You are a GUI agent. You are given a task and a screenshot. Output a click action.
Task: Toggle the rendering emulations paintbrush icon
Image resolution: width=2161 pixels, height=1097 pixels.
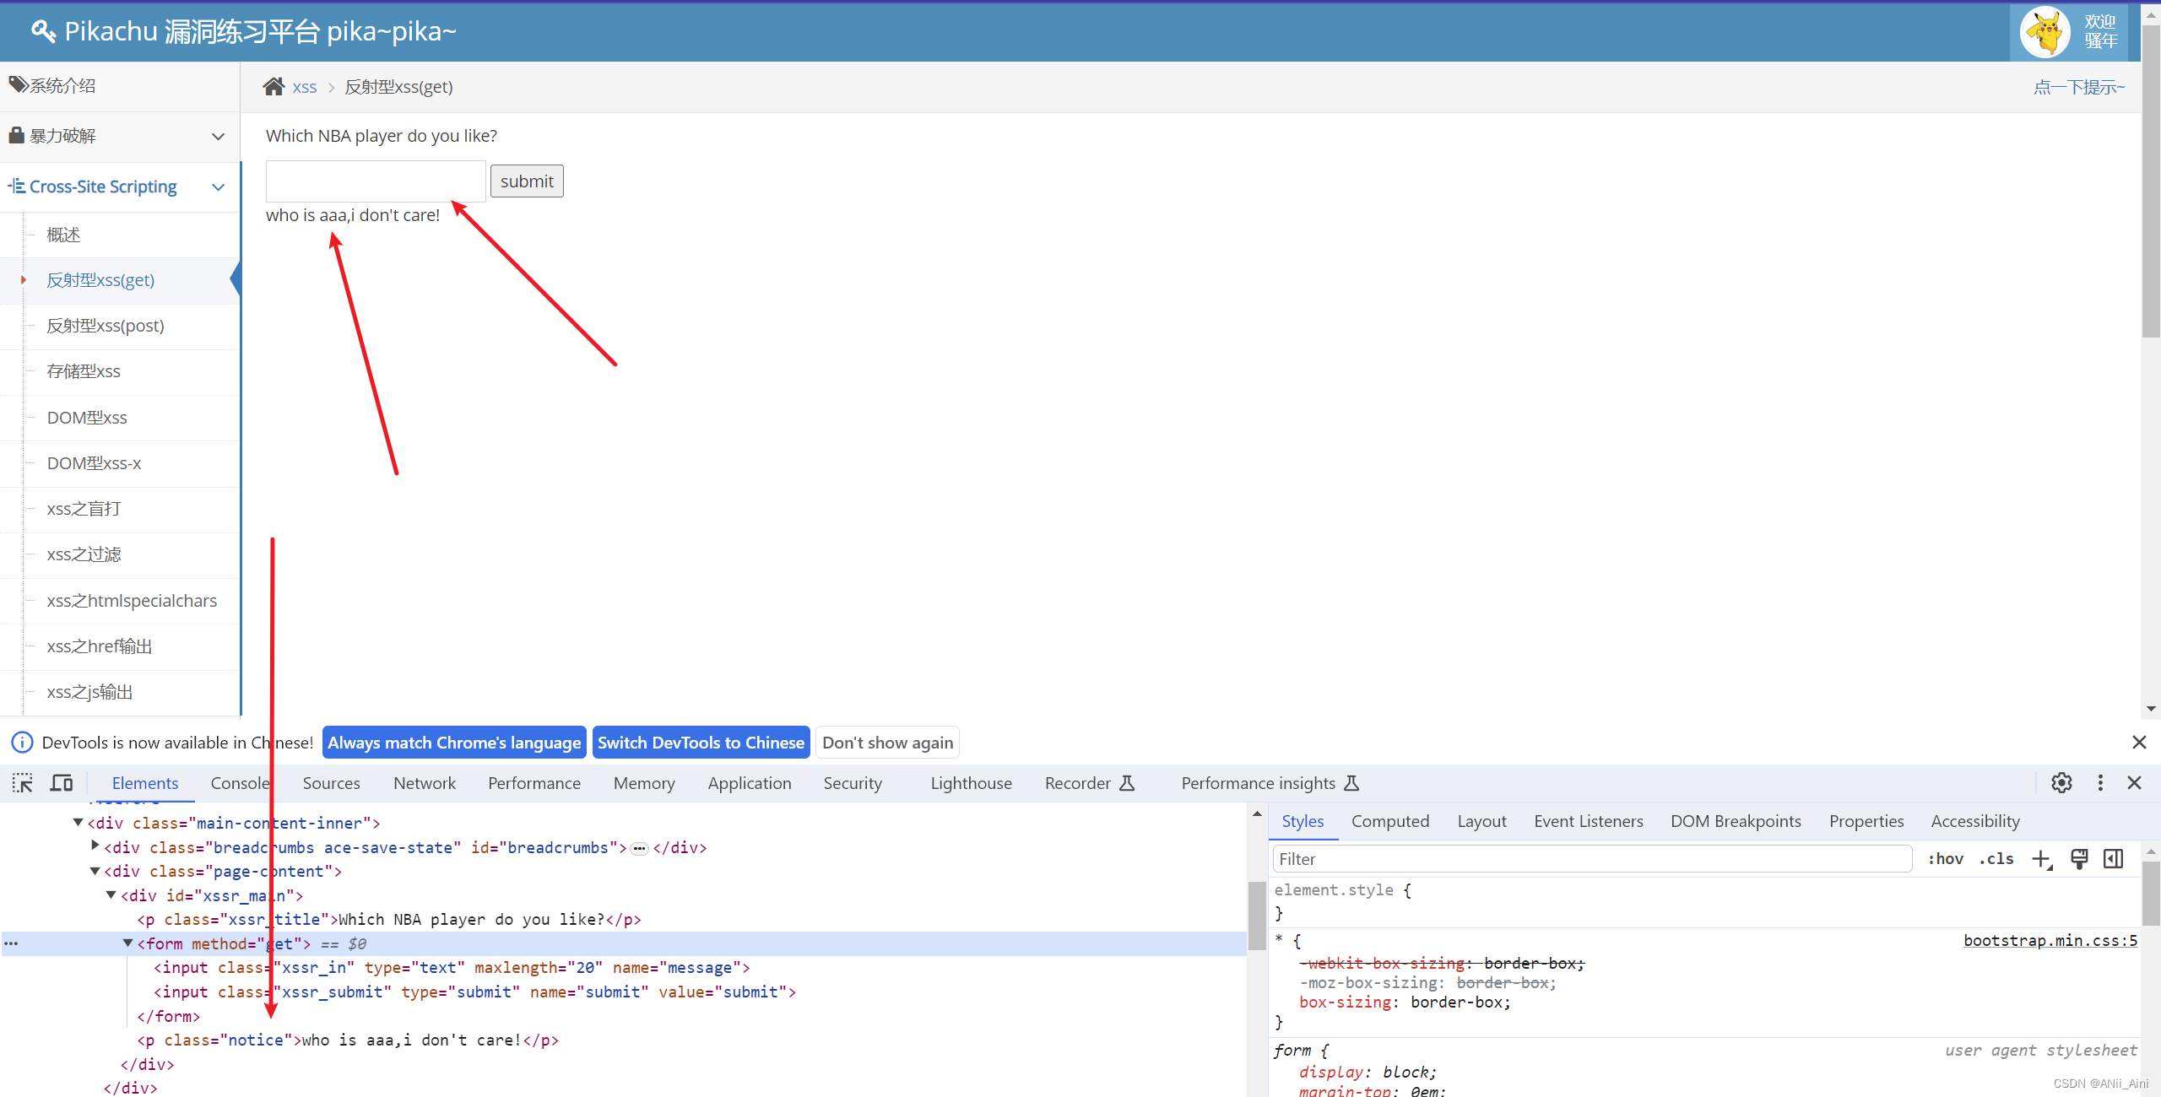(x=2079, y=859)
